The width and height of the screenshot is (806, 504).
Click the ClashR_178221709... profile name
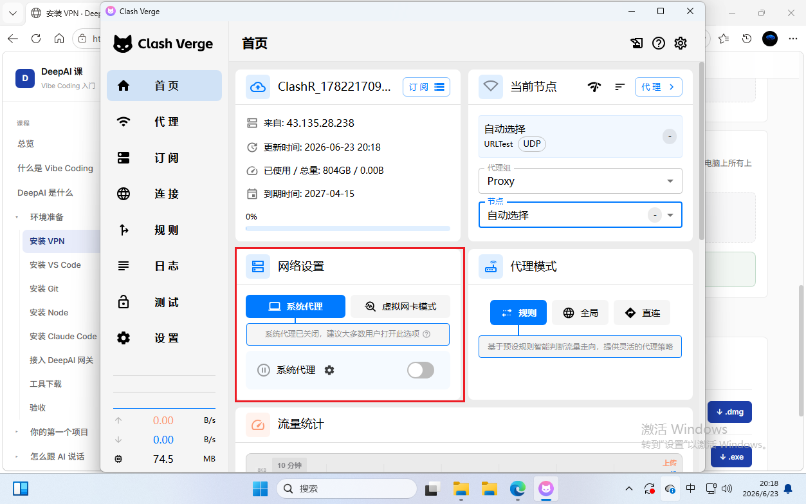point(334,86)
